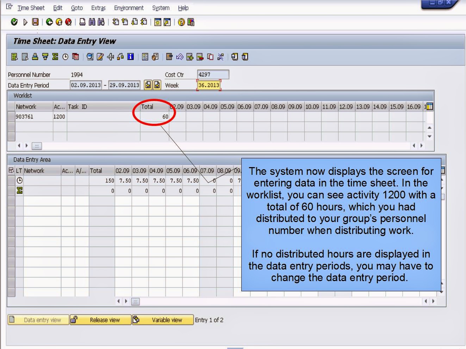Viewport: 466px width, 349px height.
Task: Click Worklist horizontal scroll left arrow
Action: tap(19, 145)
